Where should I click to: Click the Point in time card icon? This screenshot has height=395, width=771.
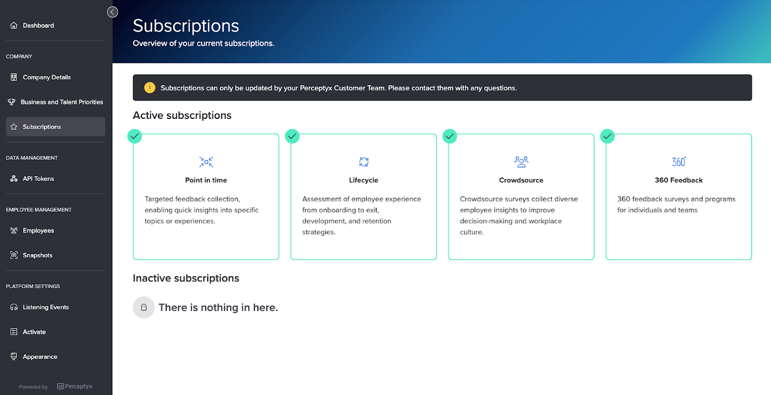pyautogui.click(x=206, y=162)
